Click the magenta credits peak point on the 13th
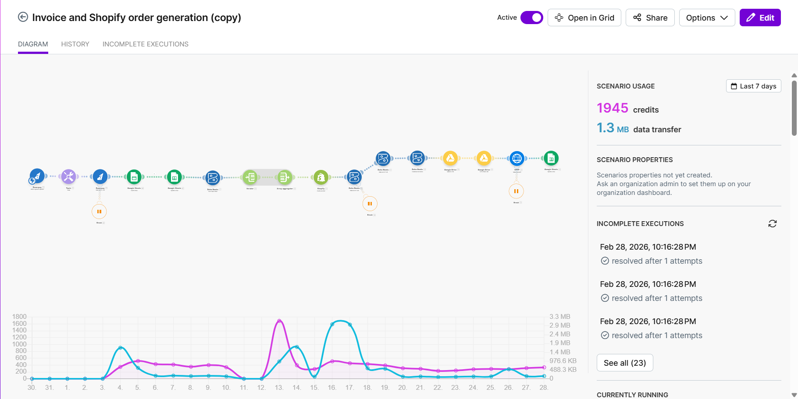 click(279, 321)
